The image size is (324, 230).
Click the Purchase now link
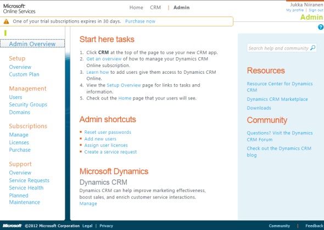click(140, 21)
